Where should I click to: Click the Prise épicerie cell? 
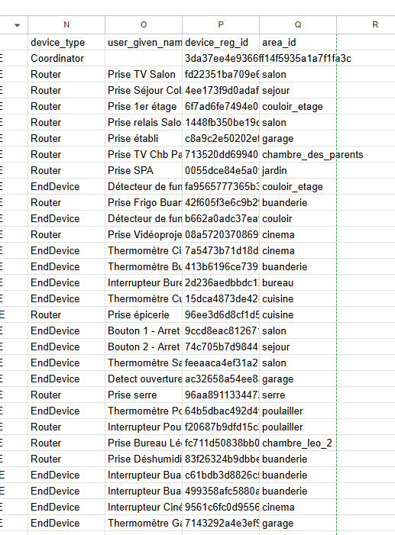(x=144, y=314)
